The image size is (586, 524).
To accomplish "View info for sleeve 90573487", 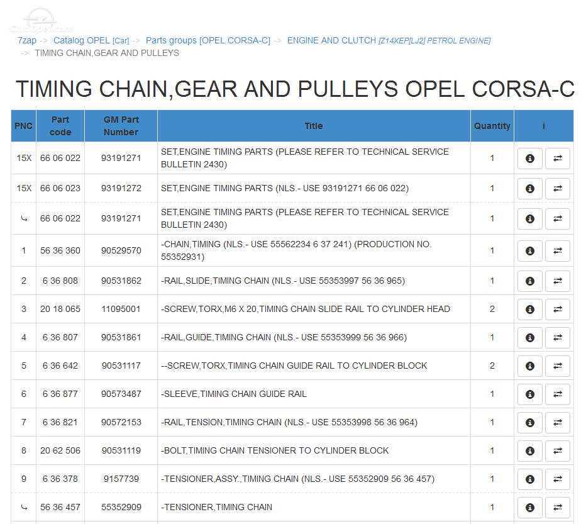I will point(529,394).
